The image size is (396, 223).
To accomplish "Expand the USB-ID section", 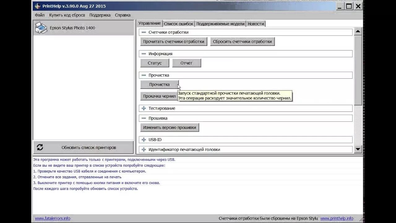I will (144, 140).
